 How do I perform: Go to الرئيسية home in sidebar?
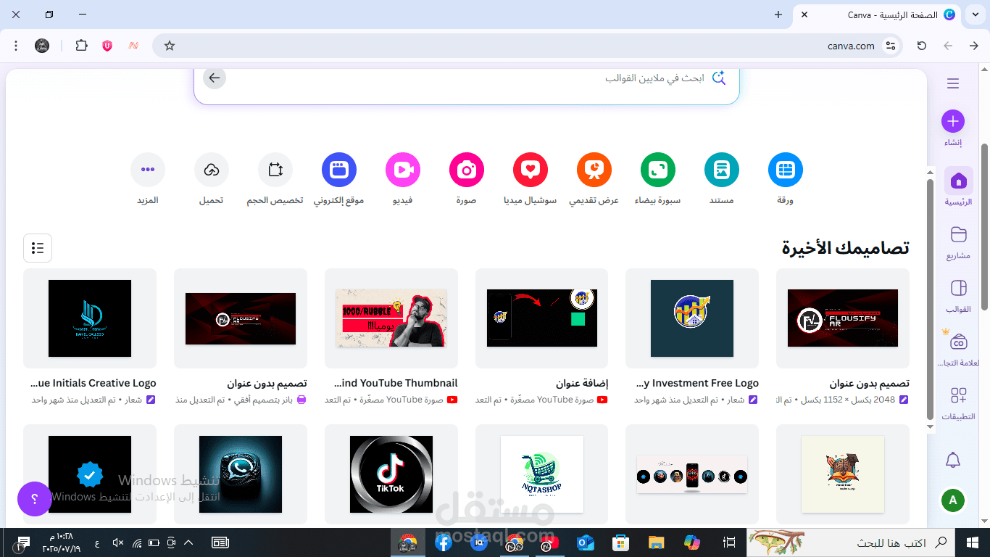tap(958, 187)
